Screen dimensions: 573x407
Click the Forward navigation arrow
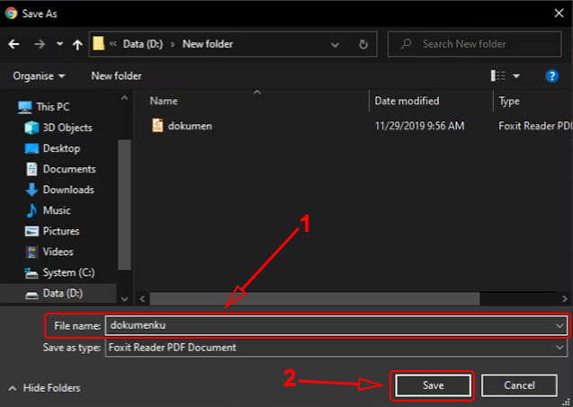click(x=38, y=44)
